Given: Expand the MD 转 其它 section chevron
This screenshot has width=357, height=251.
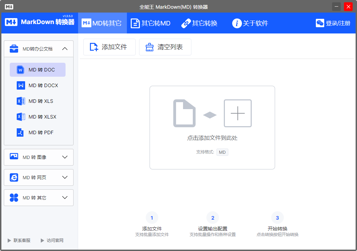Looking at the screenshot, I should pyautogui.click(x=65, y=197).
